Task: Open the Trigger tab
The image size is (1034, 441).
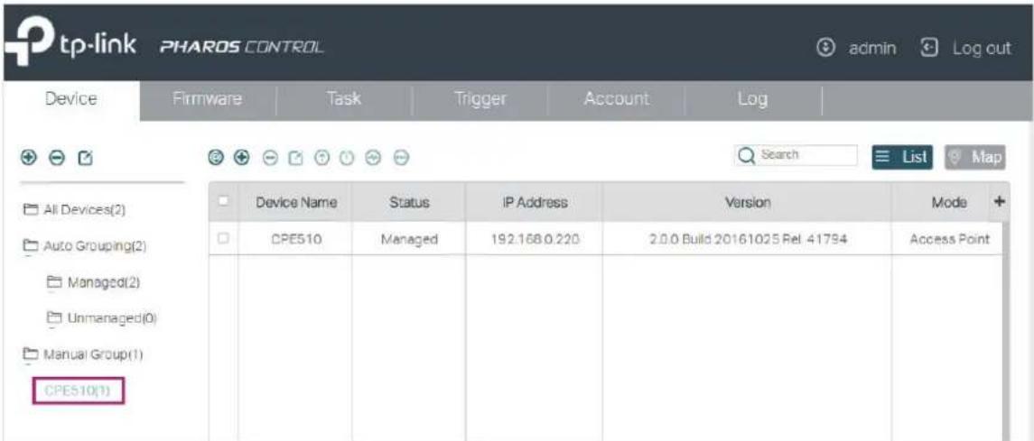Action: (x=480, y=99)
